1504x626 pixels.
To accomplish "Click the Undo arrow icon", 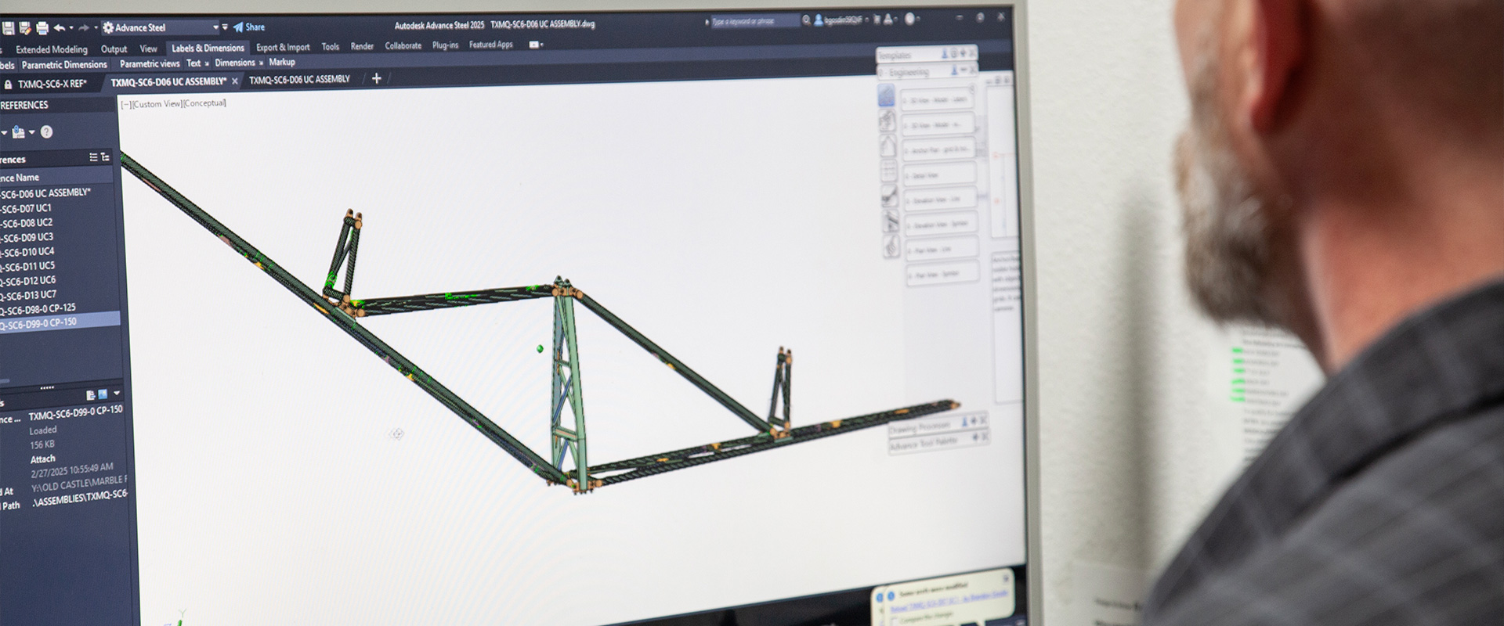I will (x=60, y=28).
